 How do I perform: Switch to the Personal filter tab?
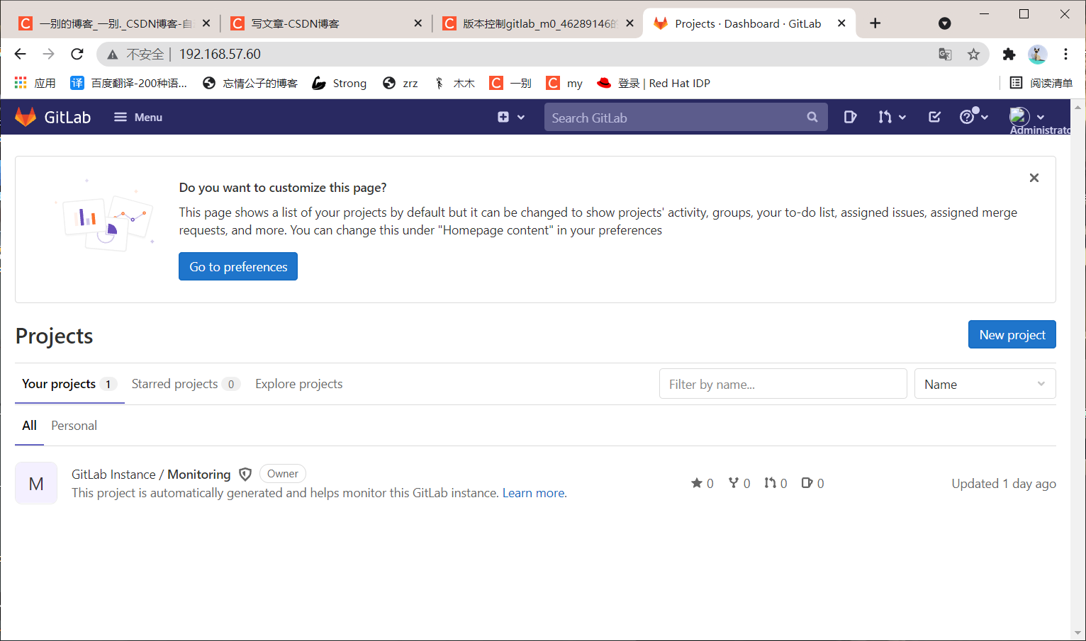coord(74,425)
